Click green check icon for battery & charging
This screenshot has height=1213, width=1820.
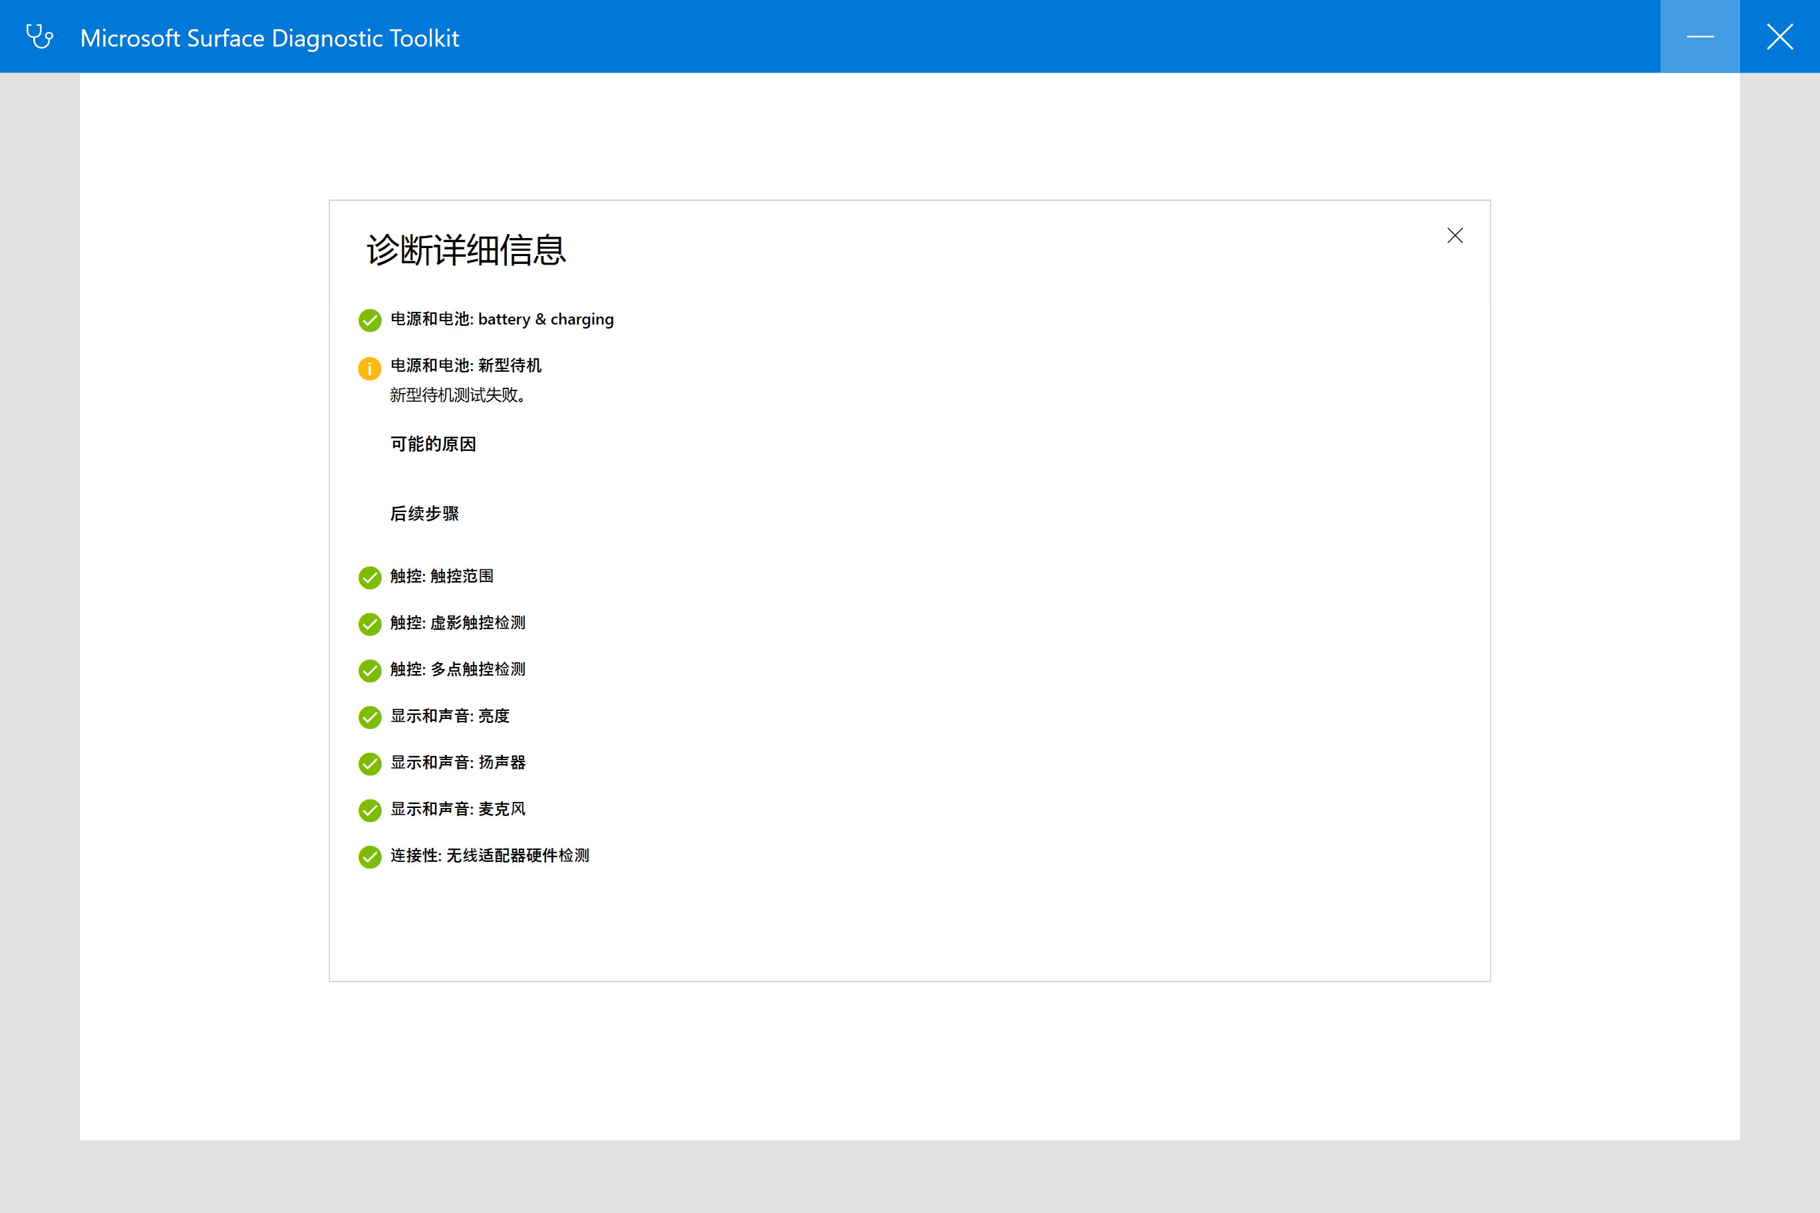(370, 321)
